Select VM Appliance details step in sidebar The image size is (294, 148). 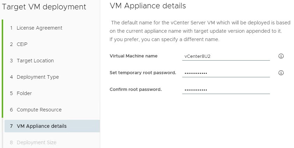(x=52, y=126)
